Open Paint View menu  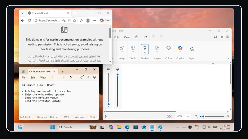click(x=127, y=37)
